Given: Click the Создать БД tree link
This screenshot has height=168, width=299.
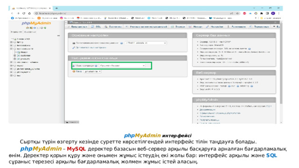Looking at the screenshot, I should 23,39.
